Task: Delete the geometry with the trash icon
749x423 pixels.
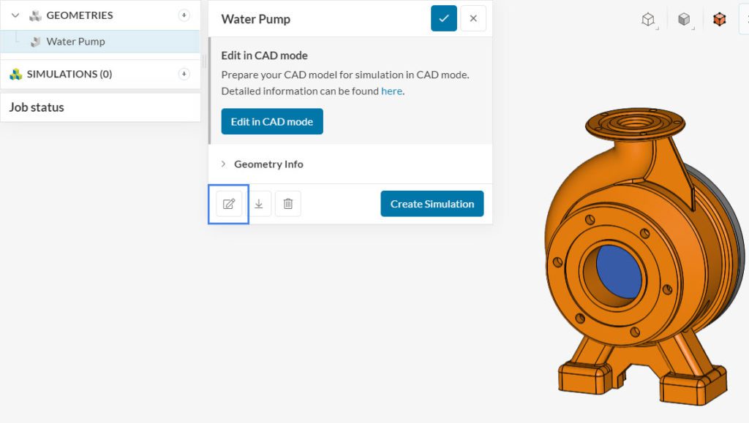Action: [x=288, y=204]
